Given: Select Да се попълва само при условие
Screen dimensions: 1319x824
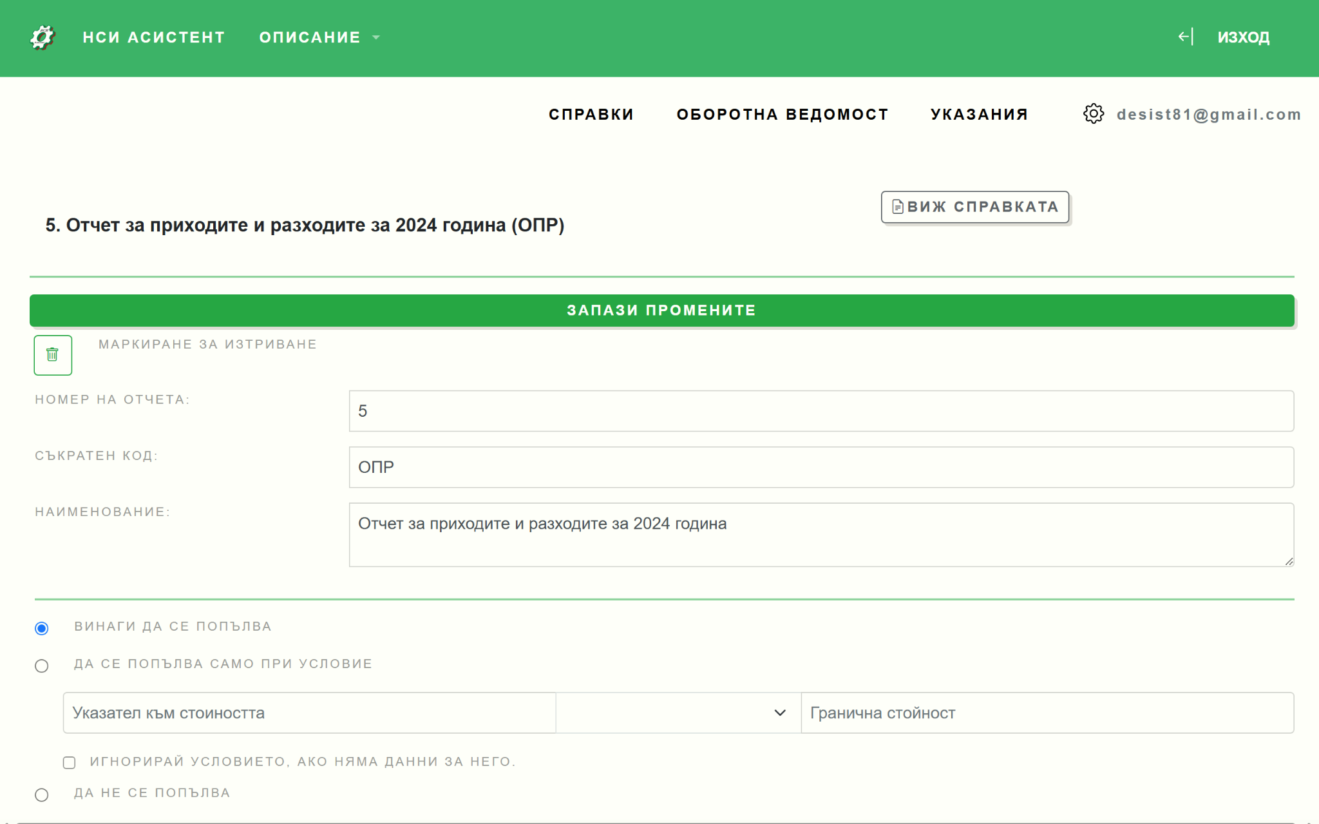Looking at the screenshot, I should click(42, 666).
